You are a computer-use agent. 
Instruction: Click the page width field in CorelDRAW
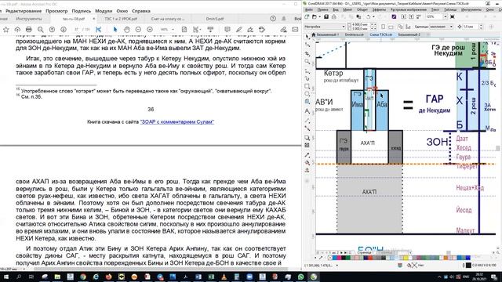coord(361,24)
